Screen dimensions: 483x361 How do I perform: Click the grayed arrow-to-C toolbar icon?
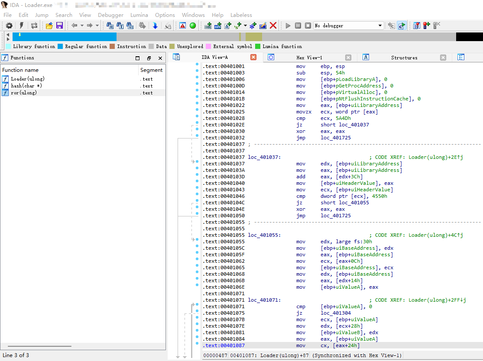click(392, 26)
